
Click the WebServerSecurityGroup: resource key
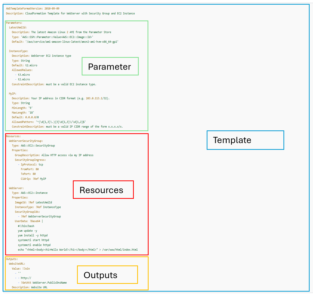[x=26, y=141]
